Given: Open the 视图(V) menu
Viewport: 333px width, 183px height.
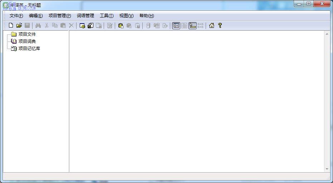Looking at the screenshot, I should pyautogui.click(x=126, y=16).
